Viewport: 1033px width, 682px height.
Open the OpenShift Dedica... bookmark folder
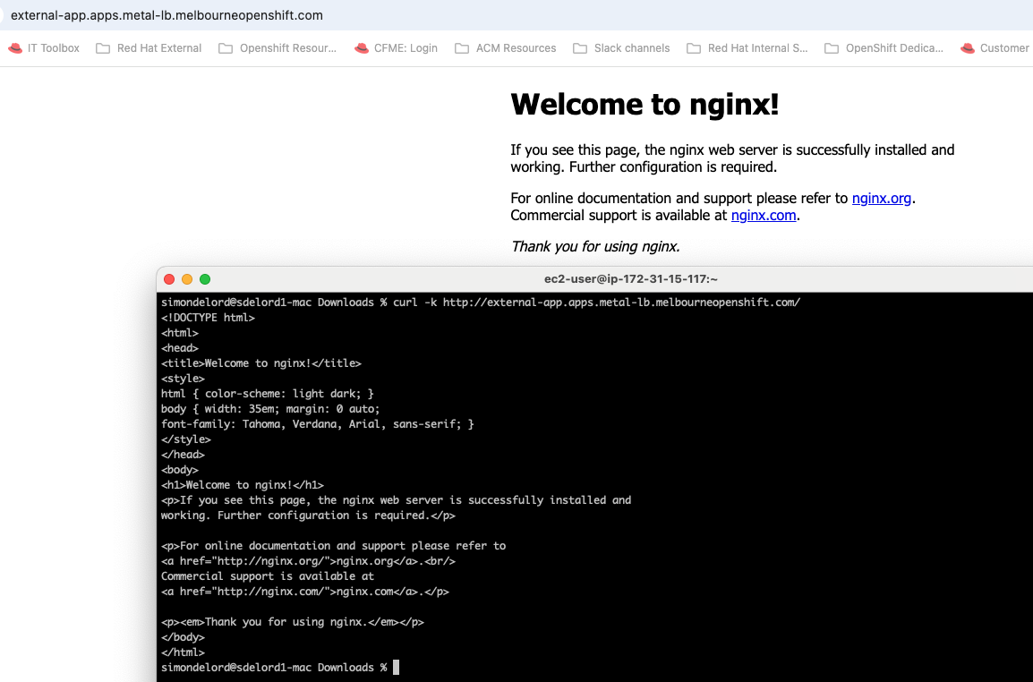[884, 48]
